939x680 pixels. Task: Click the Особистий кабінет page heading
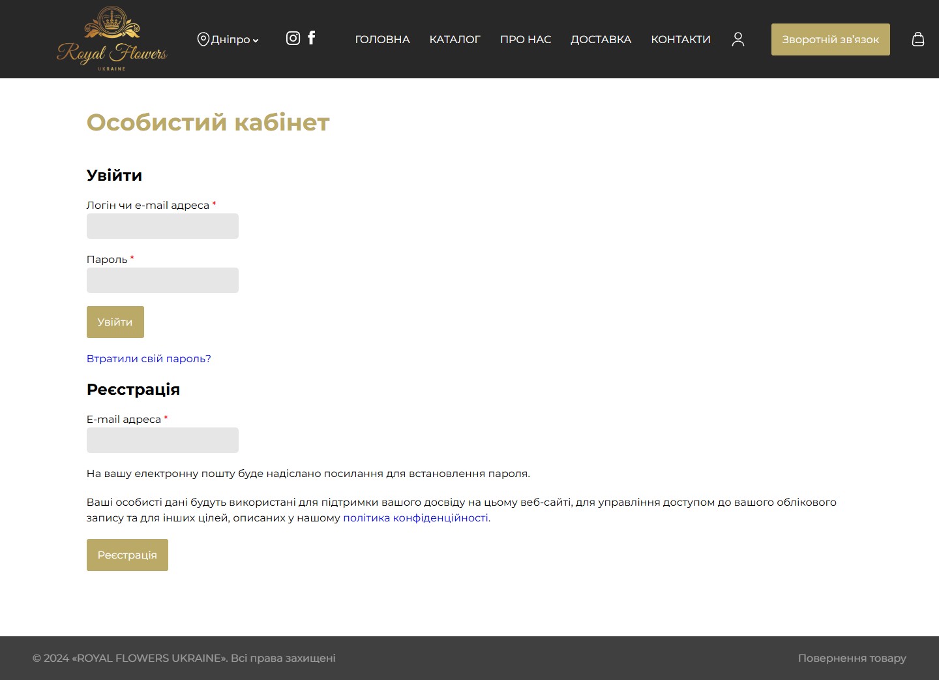click(x=208, y=122)
